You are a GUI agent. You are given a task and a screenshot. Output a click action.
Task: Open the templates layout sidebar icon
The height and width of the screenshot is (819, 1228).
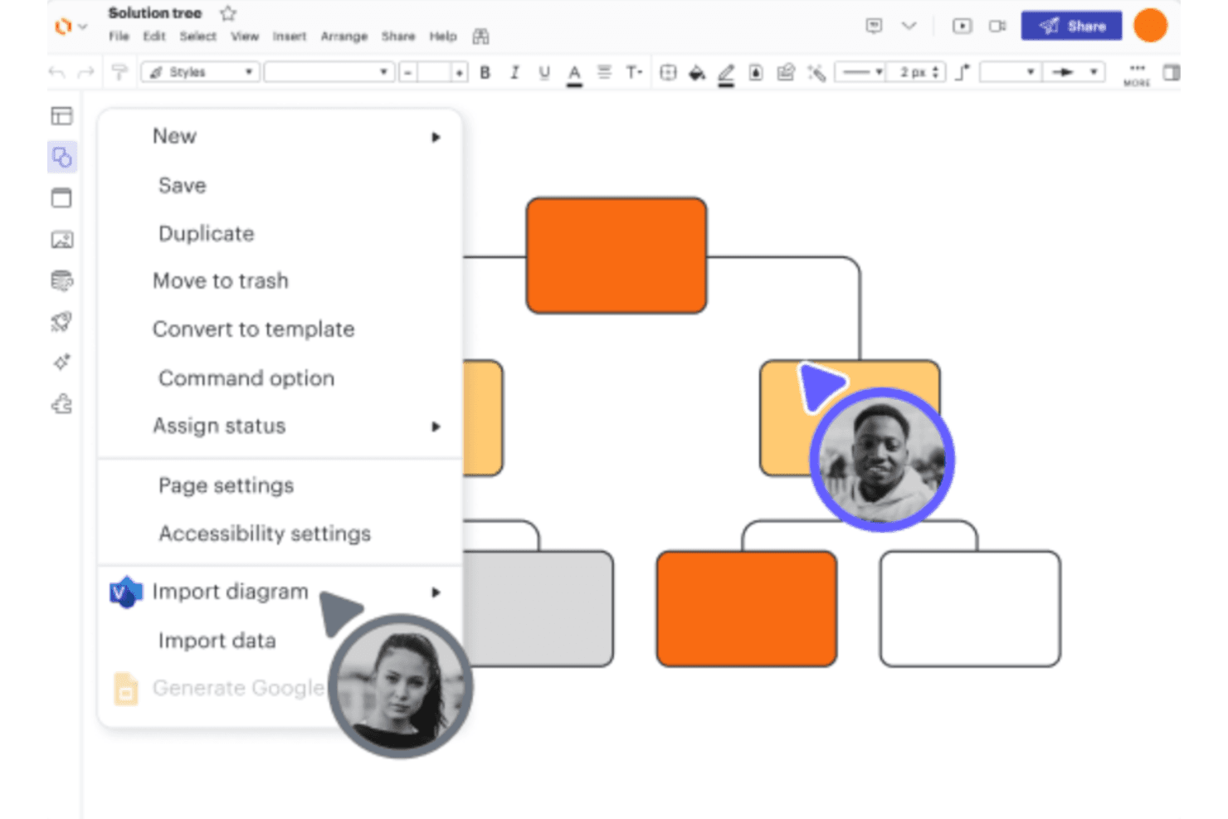tap(62, 116)
